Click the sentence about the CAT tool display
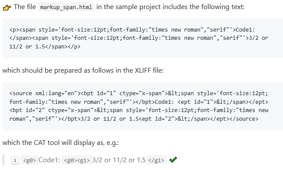Image resolution: width=283 pixels, height=170 pixels. [x=61, y=143]
